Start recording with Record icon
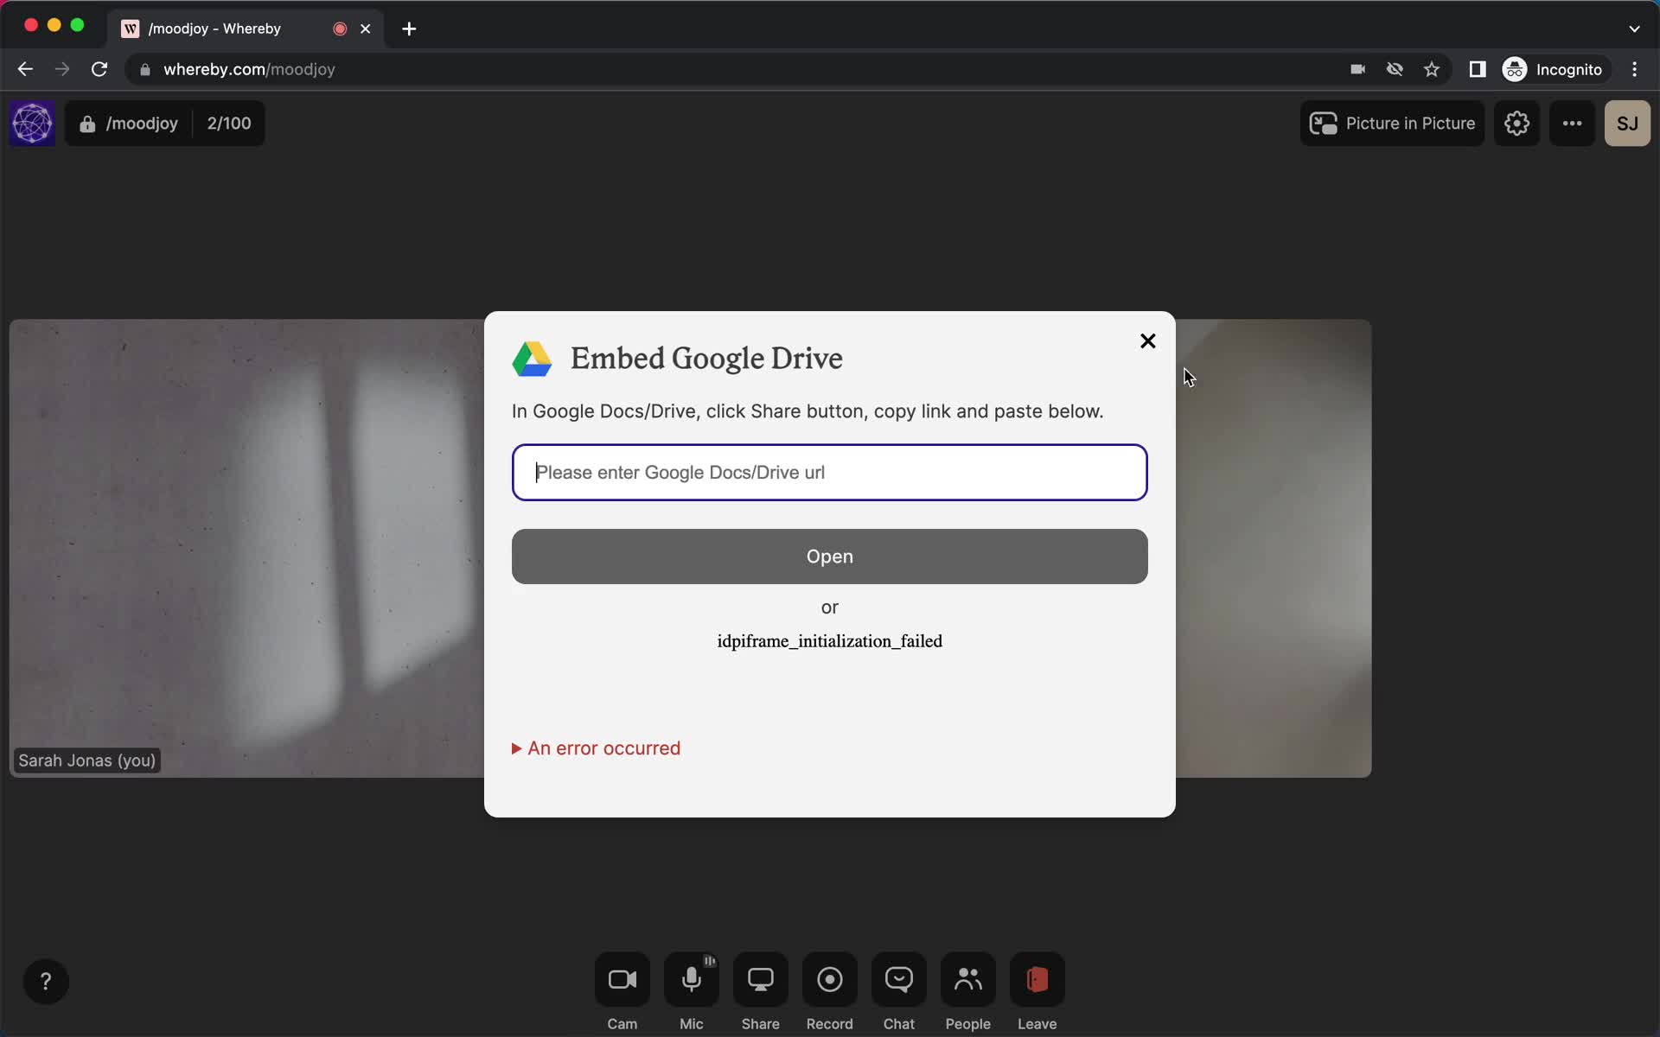 [x=829, y=981]
